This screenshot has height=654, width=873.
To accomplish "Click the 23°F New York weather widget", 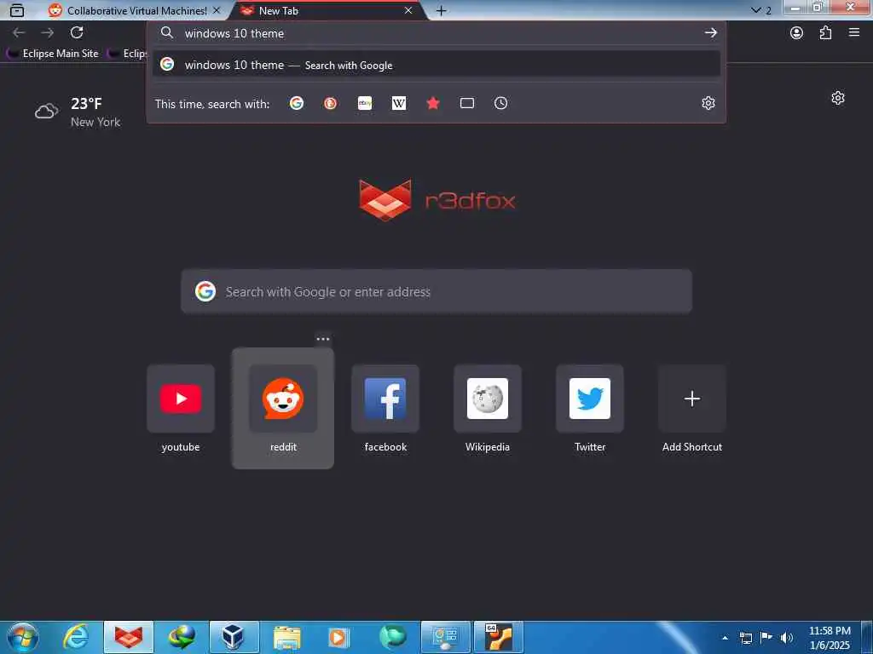I will (x=78, y=112).
